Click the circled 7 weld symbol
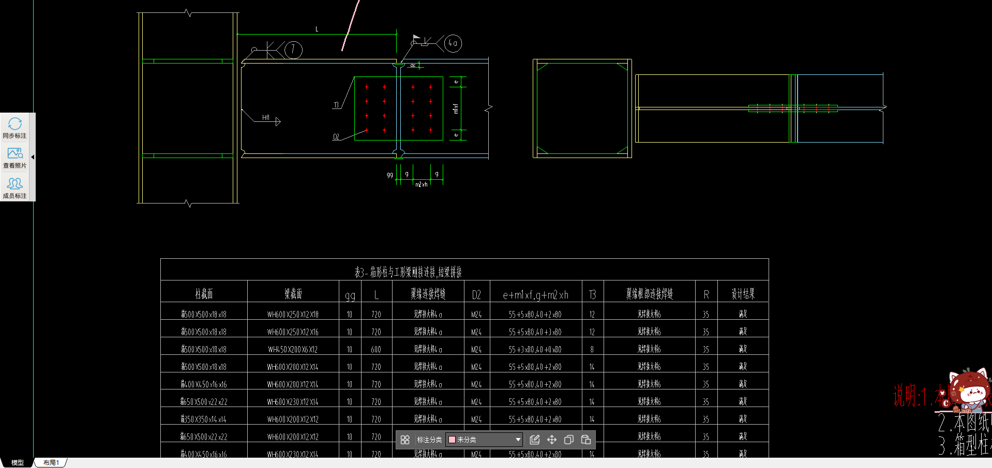 293,50
